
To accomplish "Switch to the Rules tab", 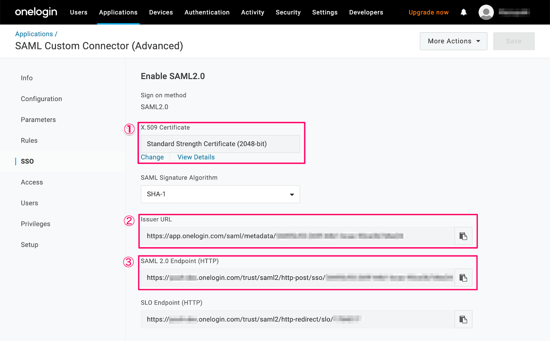I will 29,140.
